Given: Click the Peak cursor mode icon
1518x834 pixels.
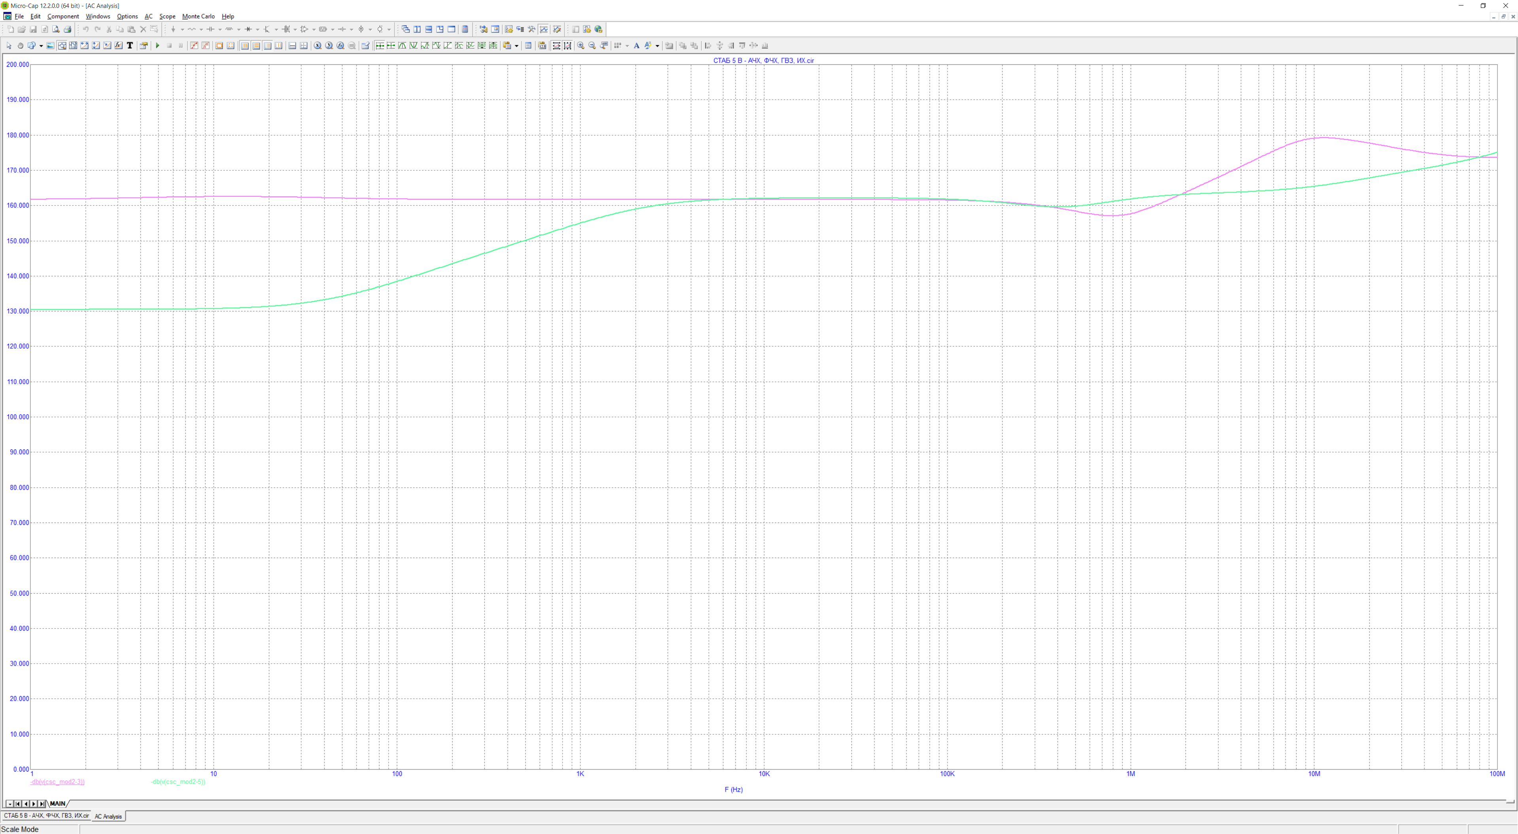Looking at the screenshot, I should pyautogui.click(x=402, y=45).
